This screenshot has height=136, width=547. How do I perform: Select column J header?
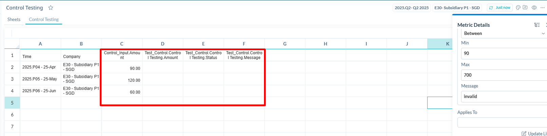407,44
